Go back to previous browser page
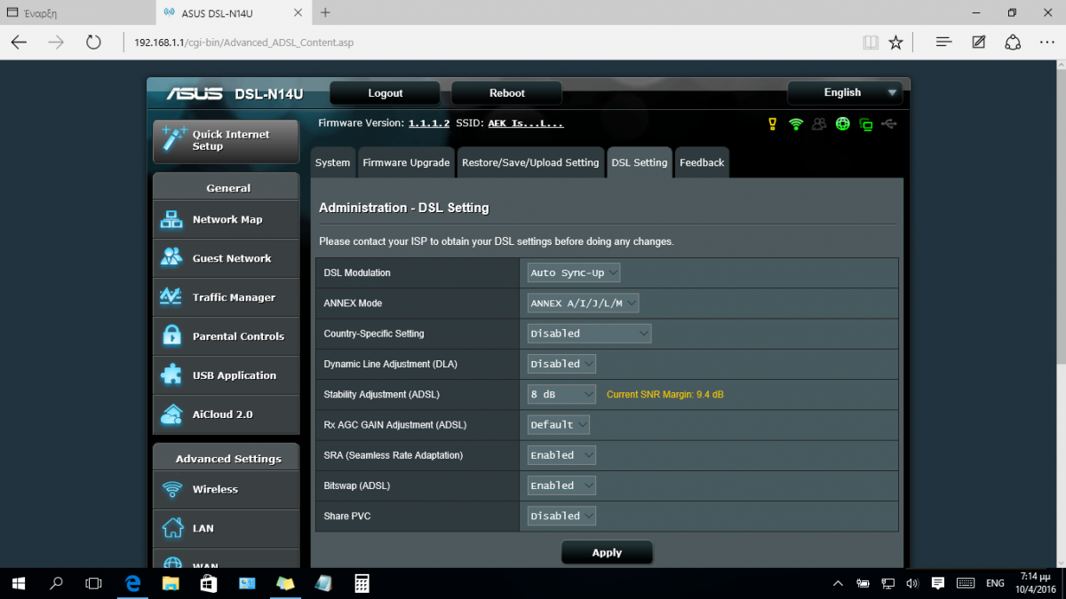The height and width of the screenshot is (599, 1066). coord(20,42)
